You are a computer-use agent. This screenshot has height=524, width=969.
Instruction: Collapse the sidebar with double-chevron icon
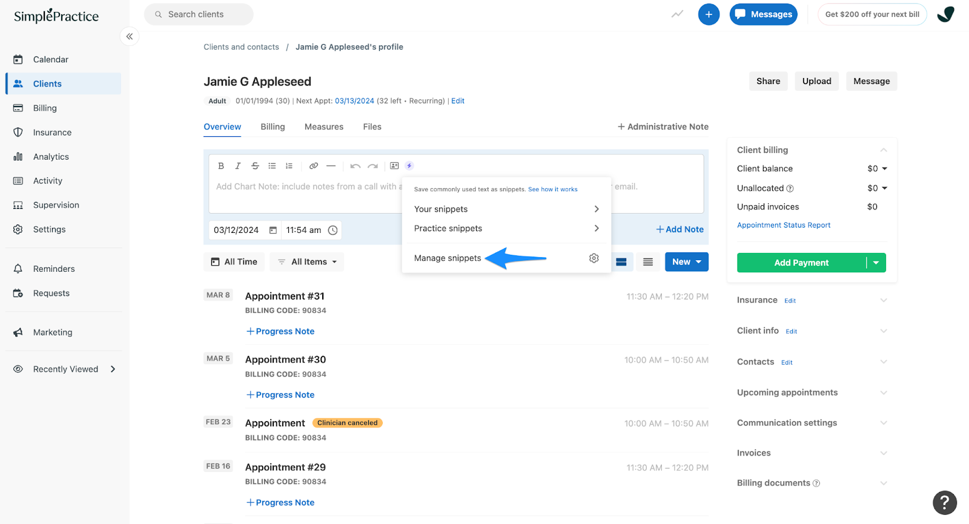130,37
